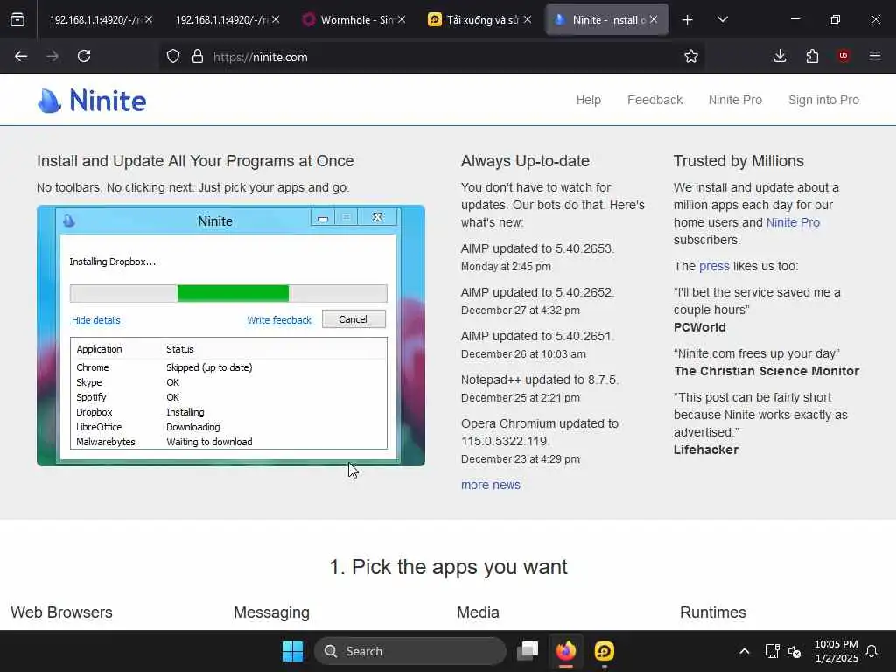The image size is (896, 672).
Task: Click the "1. Pick the apps you want" heading
Action: click(448, 567)
